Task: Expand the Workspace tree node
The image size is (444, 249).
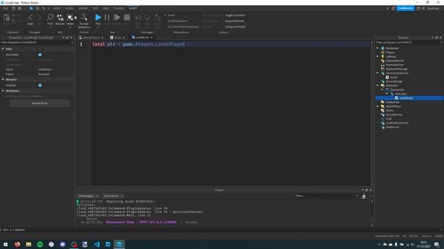Action: click(377, 48)
